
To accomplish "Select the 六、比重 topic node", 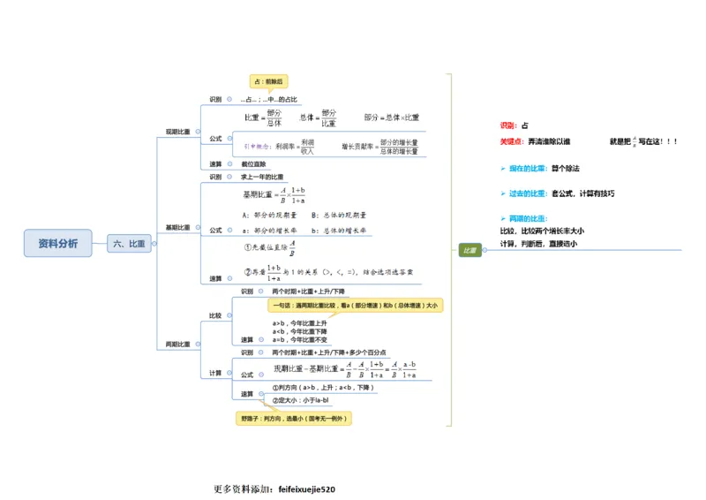I will tap(127, 244).
